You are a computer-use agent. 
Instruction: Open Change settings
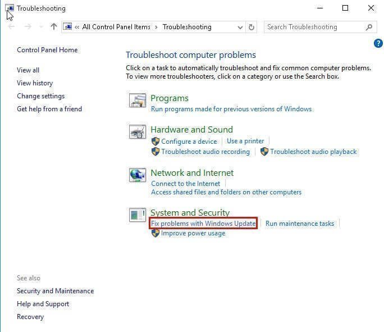click(40, 96)
